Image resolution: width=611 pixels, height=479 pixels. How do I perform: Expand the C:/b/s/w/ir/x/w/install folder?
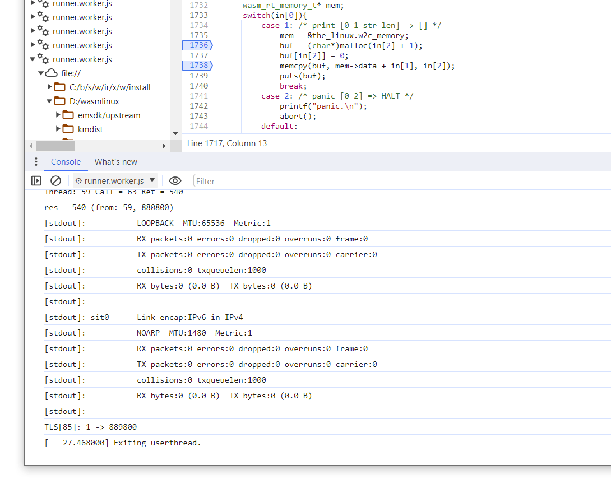(x=49, y=87)
